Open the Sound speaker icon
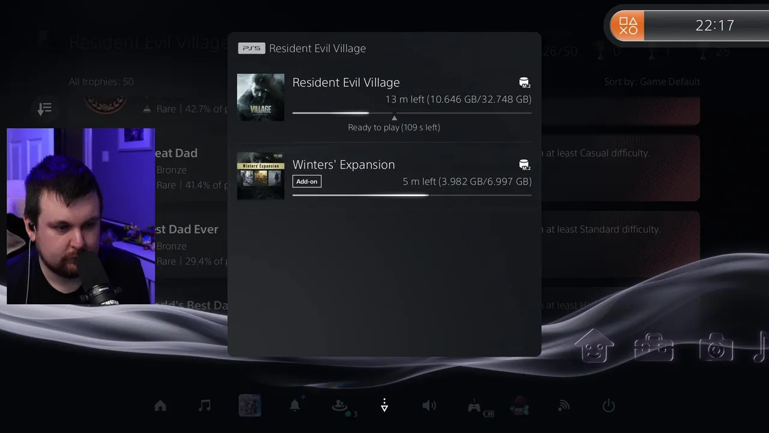The width and height of the screenshot is (769, 433). (x=429, y=406)
